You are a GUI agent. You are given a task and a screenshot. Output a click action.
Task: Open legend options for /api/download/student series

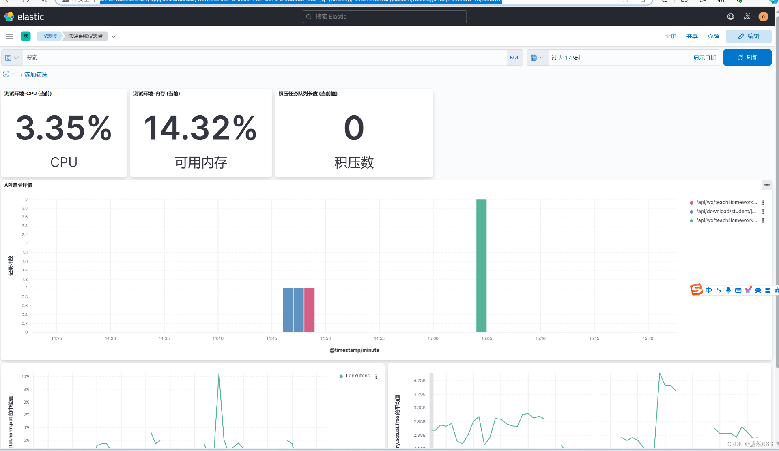click(763, 211)
